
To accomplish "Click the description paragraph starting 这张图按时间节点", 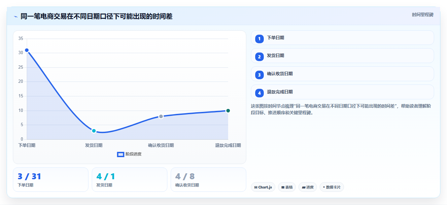I will click(x=340, y=109).
